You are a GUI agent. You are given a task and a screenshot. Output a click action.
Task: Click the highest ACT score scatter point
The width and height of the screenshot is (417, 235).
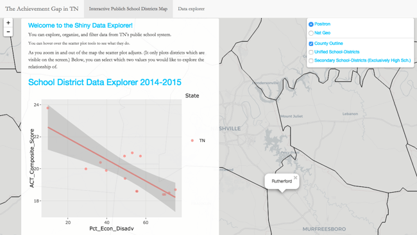pos(48,108)
